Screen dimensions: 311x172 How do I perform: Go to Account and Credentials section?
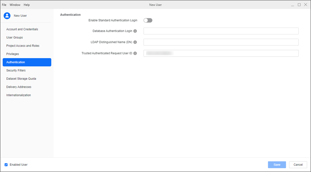coord(22,29)
